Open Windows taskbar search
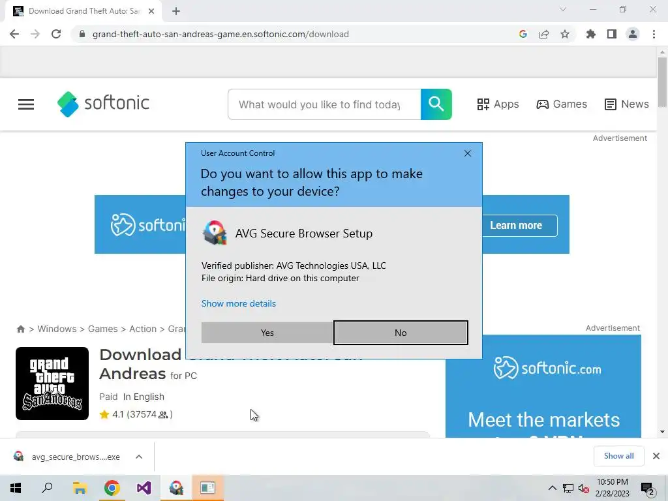The image size is (668, 501). (x=47, y=488)
